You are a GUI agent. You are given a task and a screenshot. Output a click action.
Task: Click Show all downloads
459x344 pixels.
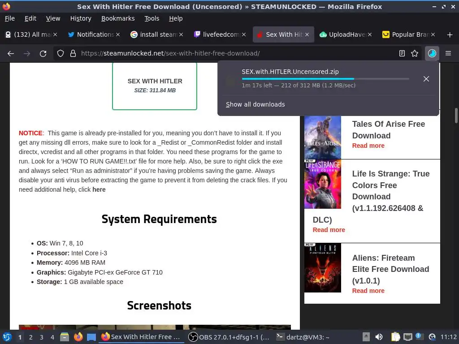coord(255,104)
